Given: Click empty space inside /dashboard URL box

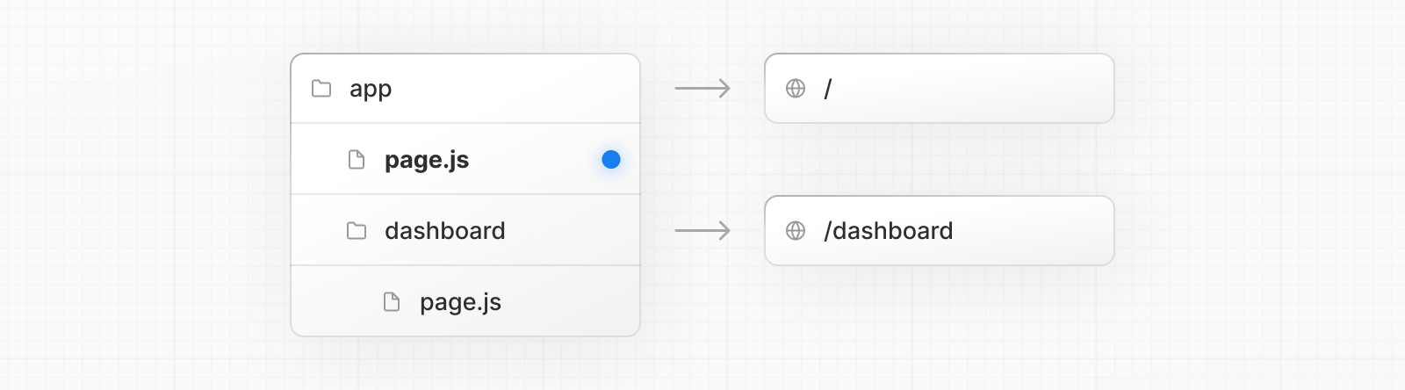Looking at the screenshot, I should [x=1036, y=231].
